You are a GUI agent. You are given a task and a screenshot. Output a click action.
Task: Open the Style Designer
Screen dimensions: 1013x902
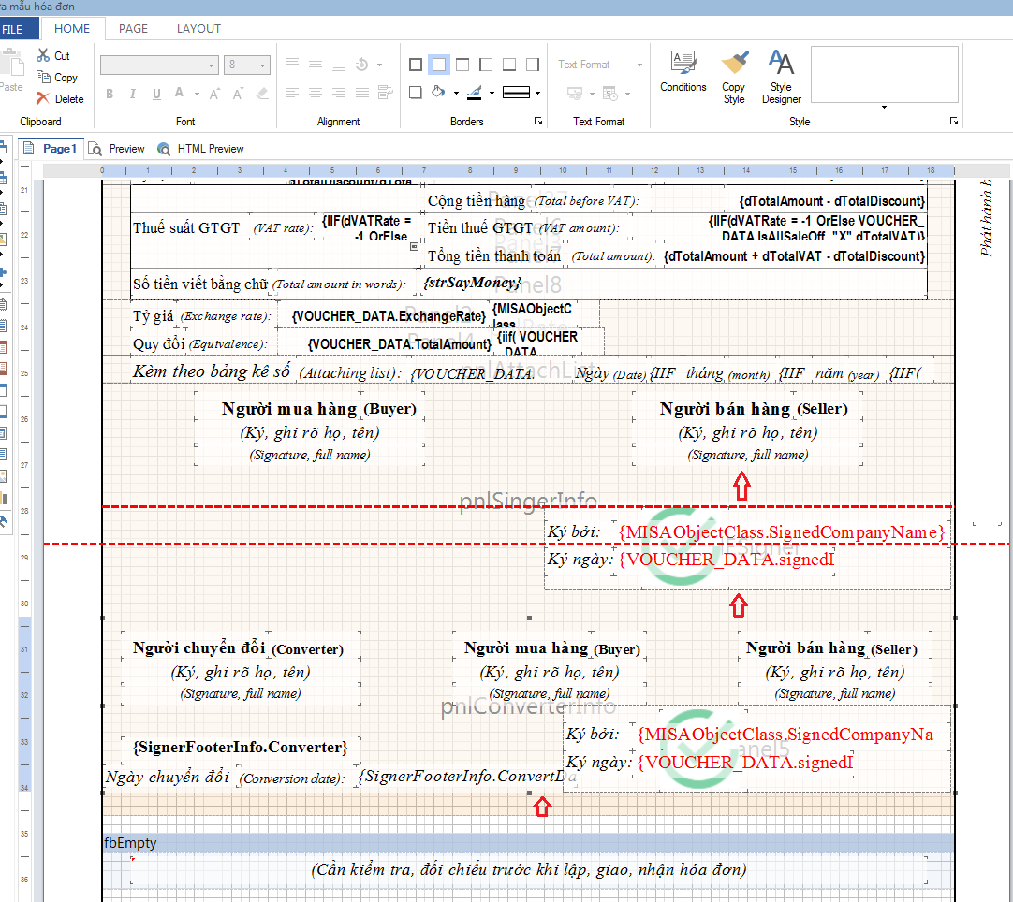[781, 77]
